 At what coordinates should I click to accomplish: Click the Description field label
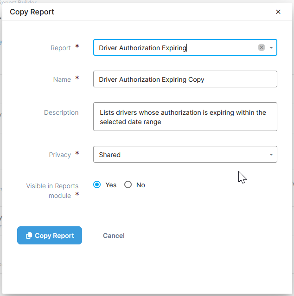(61, 112)
